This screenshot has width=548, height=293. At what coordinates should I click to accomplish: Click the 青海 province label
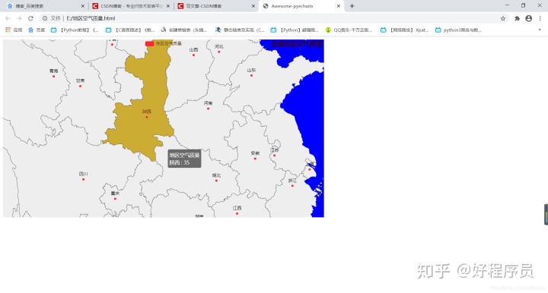54,71
